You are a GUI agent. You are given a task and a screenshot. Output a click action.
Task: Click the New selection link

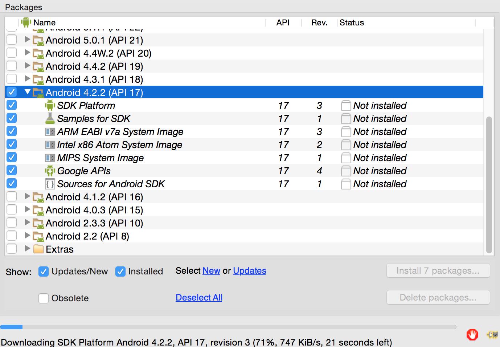point(212,271)
